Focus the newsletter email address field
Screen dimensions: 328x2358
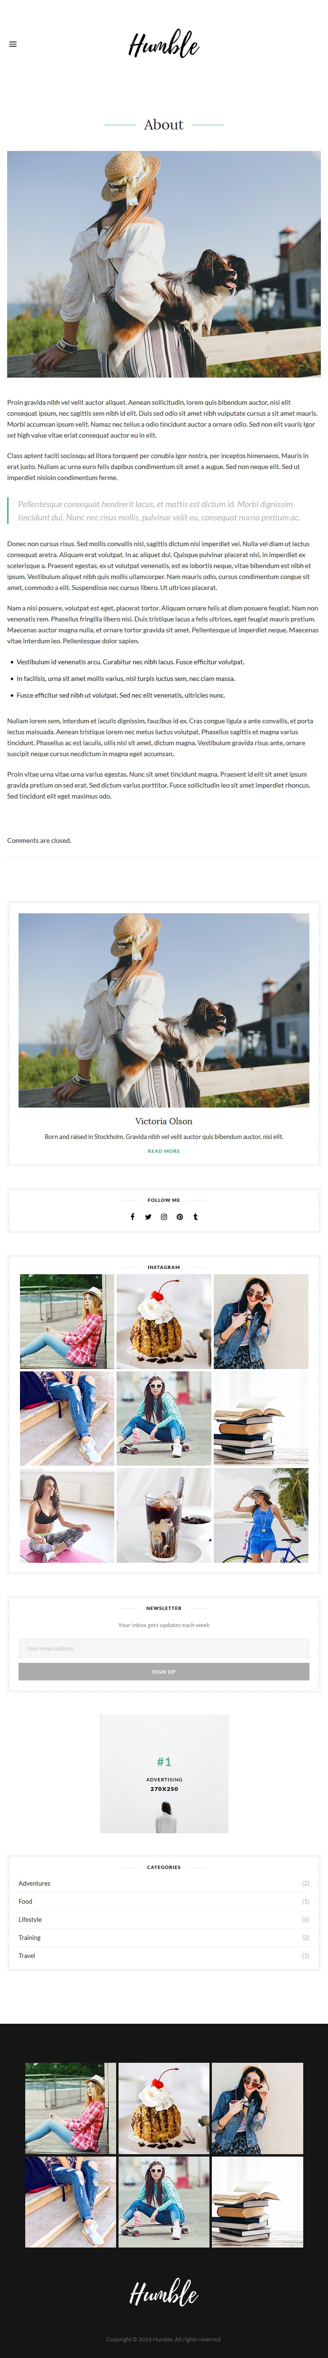pos(164,1648)
